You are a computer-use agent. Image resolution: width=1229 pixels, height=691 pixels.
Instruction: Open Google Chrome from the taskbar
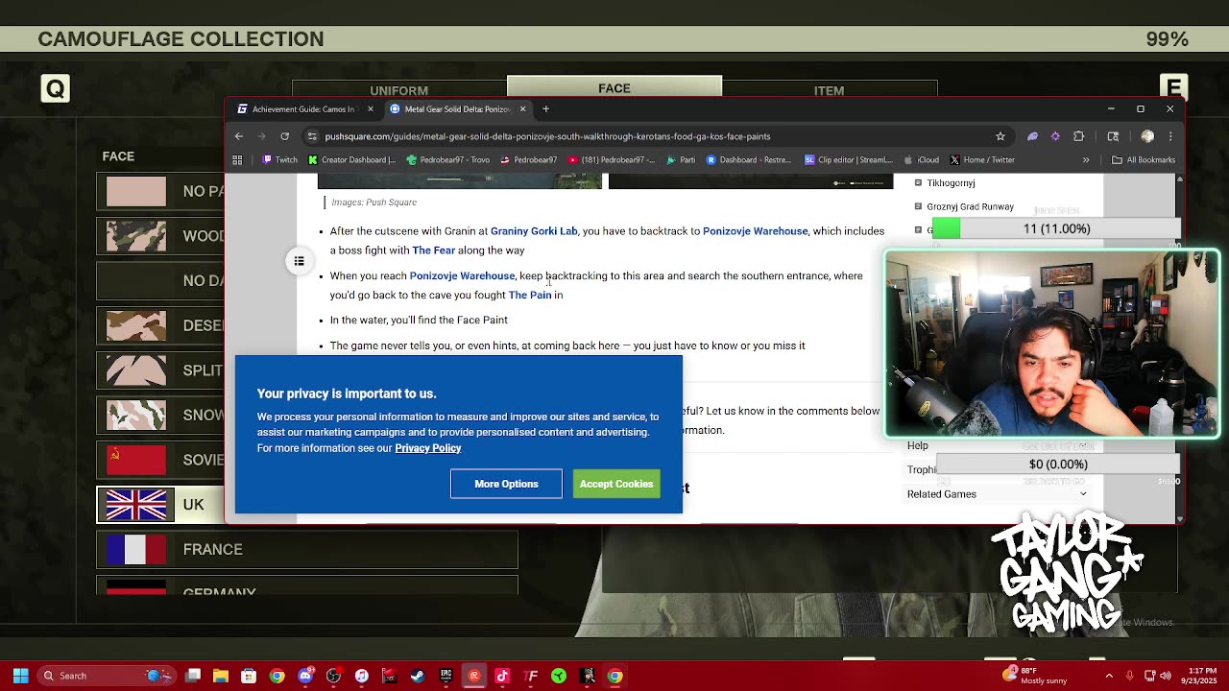tap(277, 676)
